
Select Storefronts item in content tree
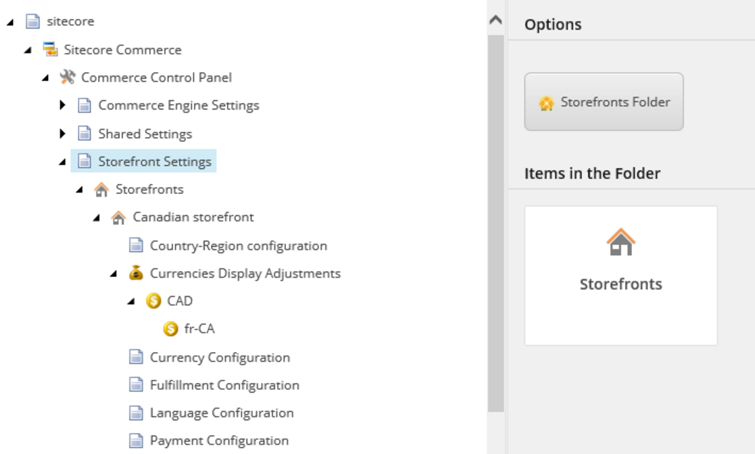(x=149, y=189)
